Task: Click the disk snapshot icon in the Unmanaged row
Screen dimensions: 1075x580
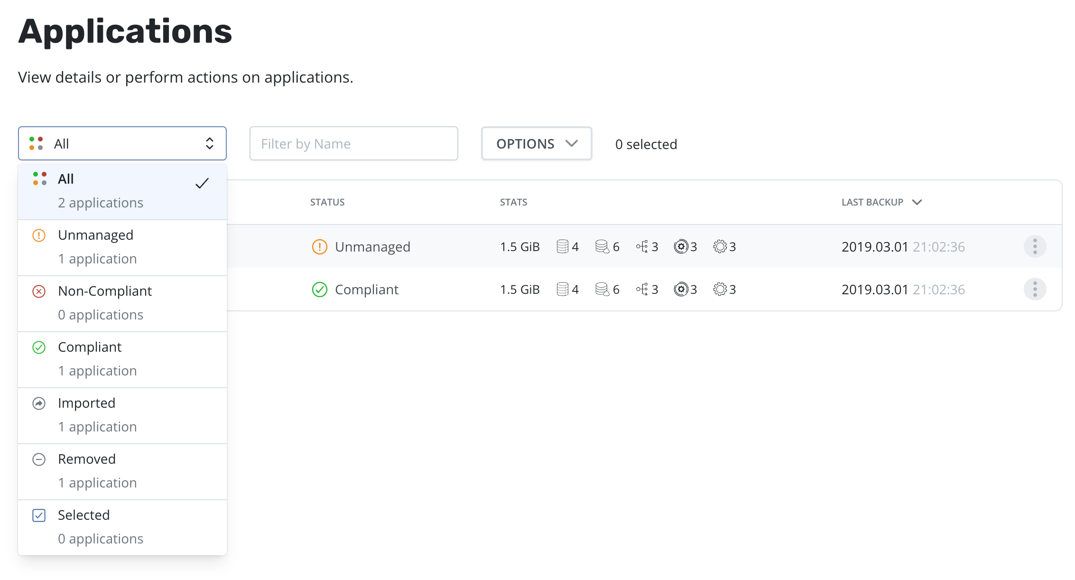Action: coord(602,247)
